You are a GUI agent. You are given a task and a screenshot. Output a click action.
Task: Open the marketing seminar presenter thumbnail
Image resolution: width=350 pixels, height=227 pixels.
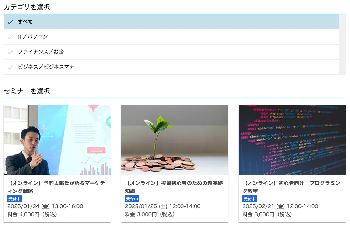click(57, 140)
